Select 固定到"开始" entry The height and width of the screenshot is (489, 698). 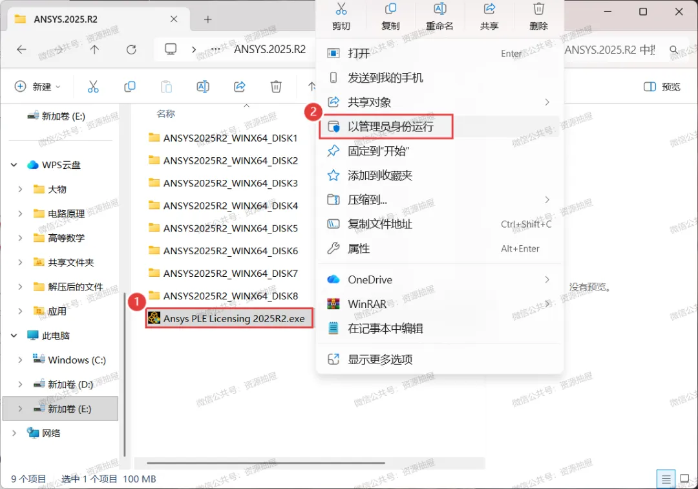click(439, 151)
